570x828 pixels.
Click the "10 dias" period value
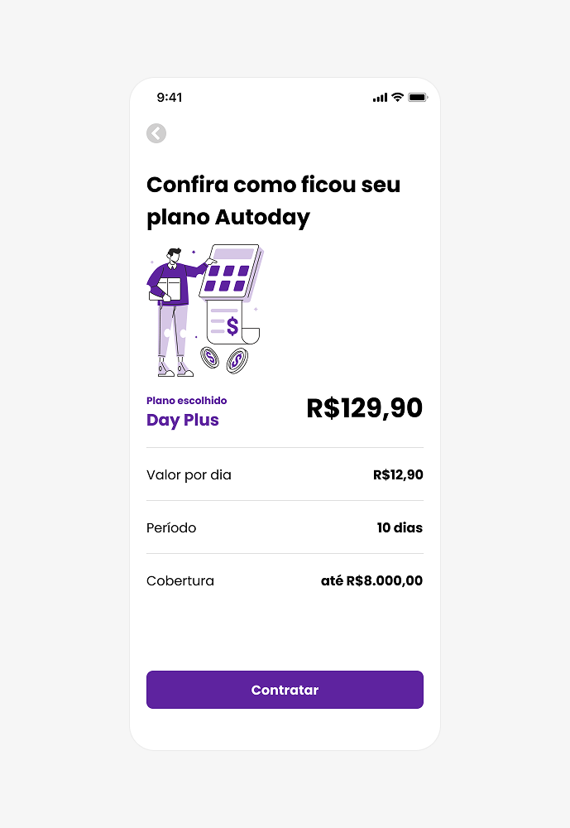click(x=400, y=528)
